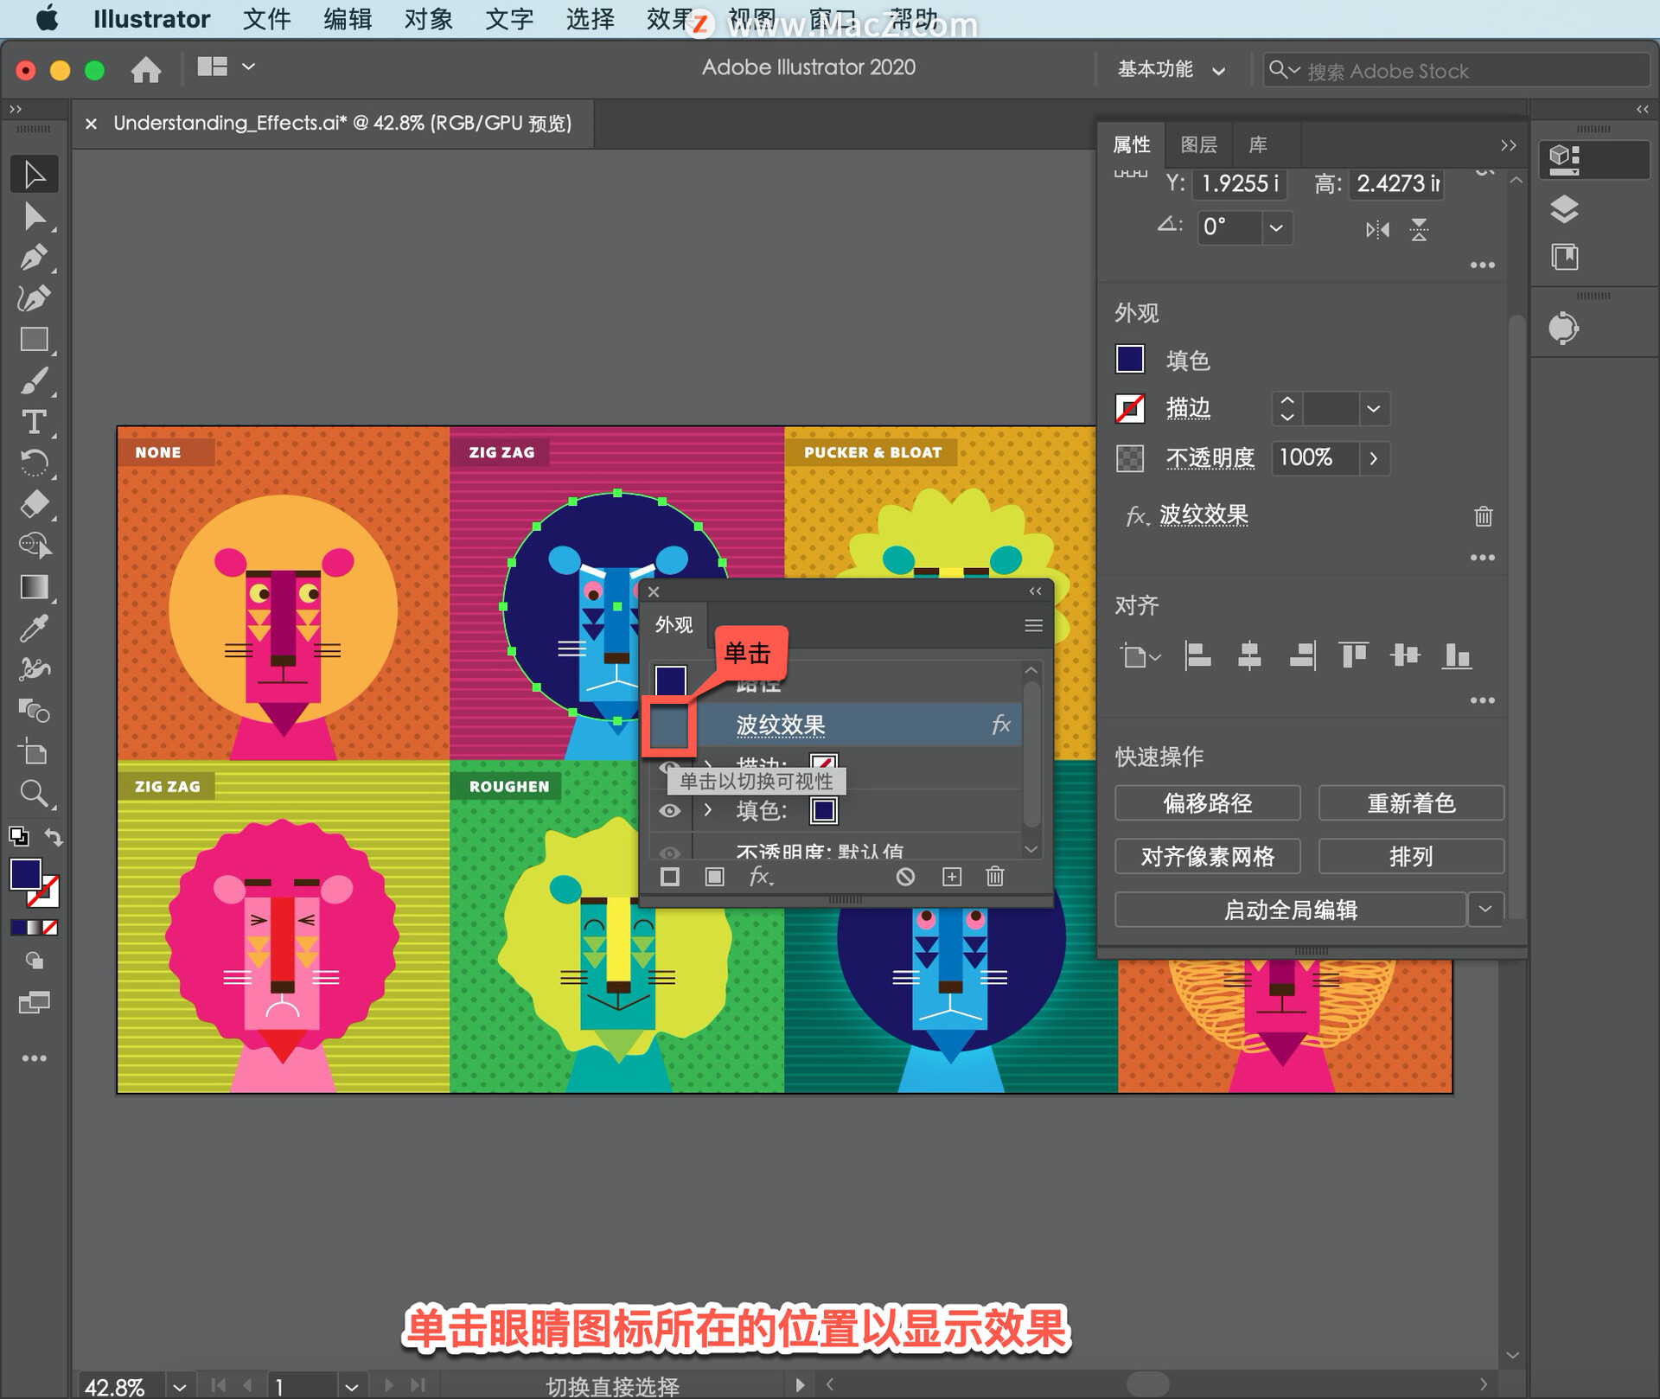The image size is (1660, 1399).
Task: Click clear appearance icon in Appearance panel
Action: click(x=905, y=877)
